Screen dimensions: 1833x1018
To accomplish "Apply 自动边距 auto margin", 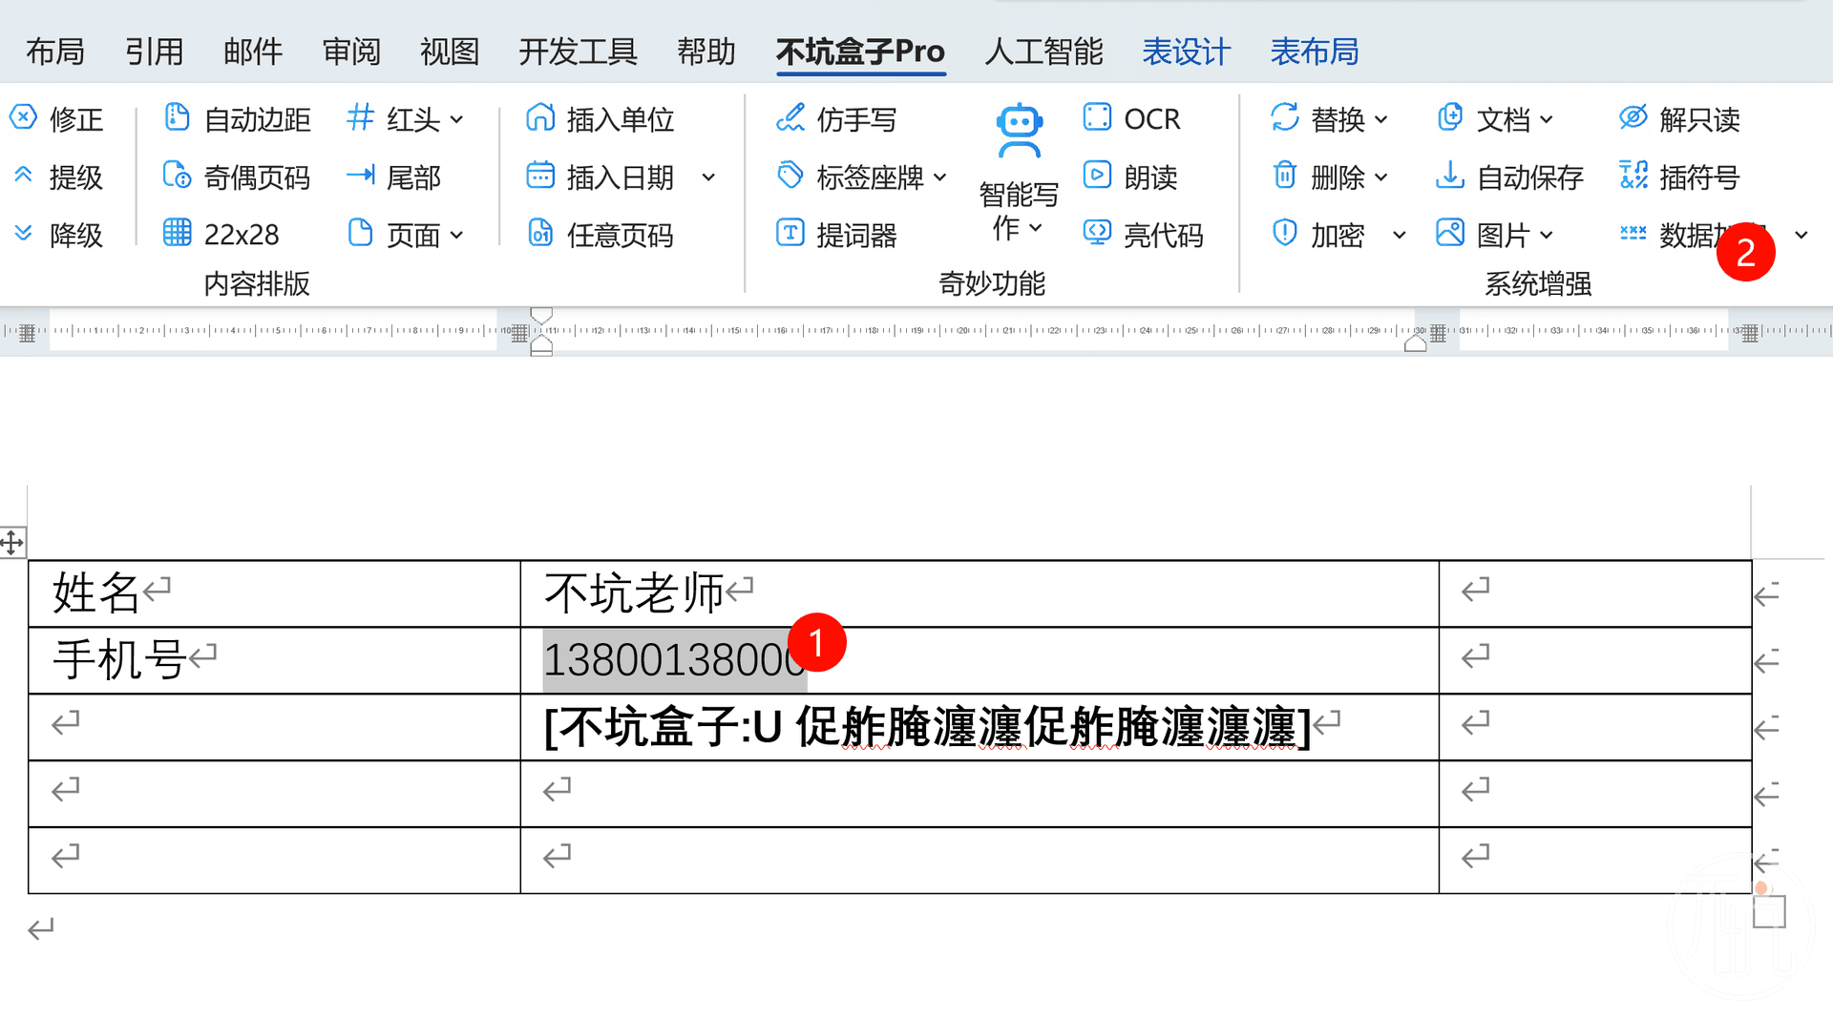I will tap(238, 119).
